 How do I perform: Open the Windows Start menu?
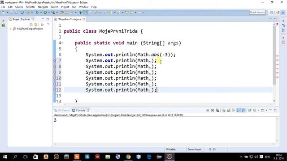5,157
